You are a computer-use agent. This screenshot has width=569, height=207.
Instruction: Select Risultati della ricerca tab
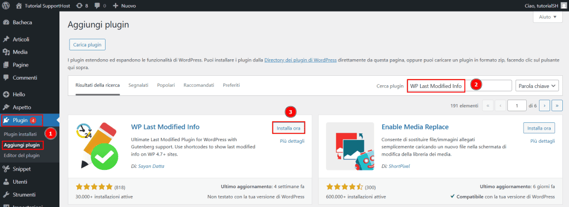point(98,85)
